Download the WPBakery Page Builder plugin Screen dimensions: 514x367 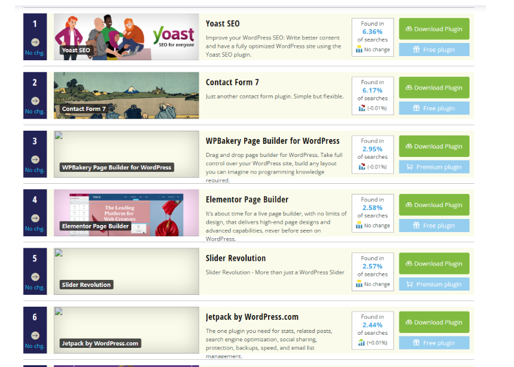pyautogui.click(x=434, y=146)
